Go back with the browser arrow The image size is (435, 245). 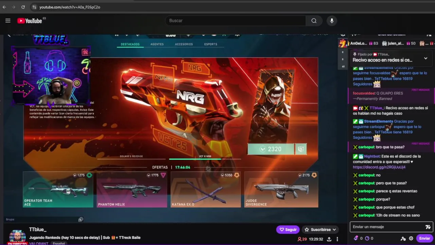(x=4, y=7)
